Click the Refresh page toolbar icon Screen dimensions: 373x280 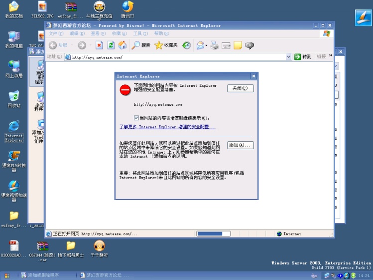pos(111,45)
